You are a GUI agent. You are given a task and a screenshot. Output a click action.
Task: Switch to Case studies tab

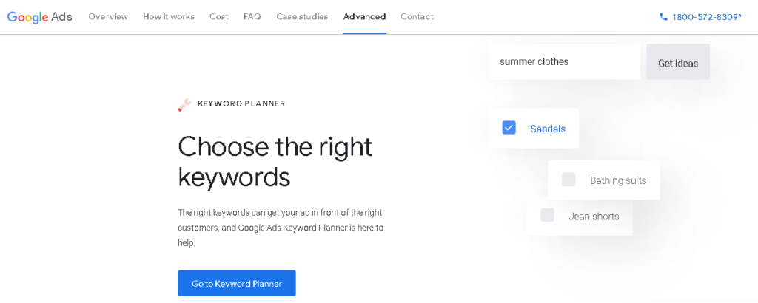click(x=302, y=16)
